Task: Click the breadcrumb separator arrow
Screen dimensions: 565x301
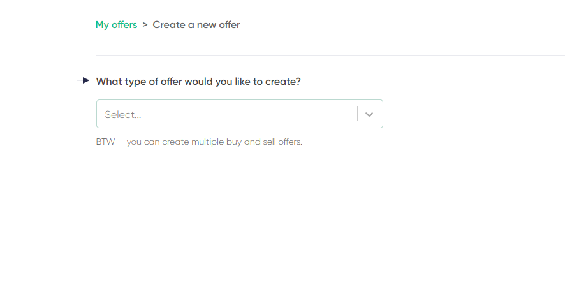Action: coord(145,24)
